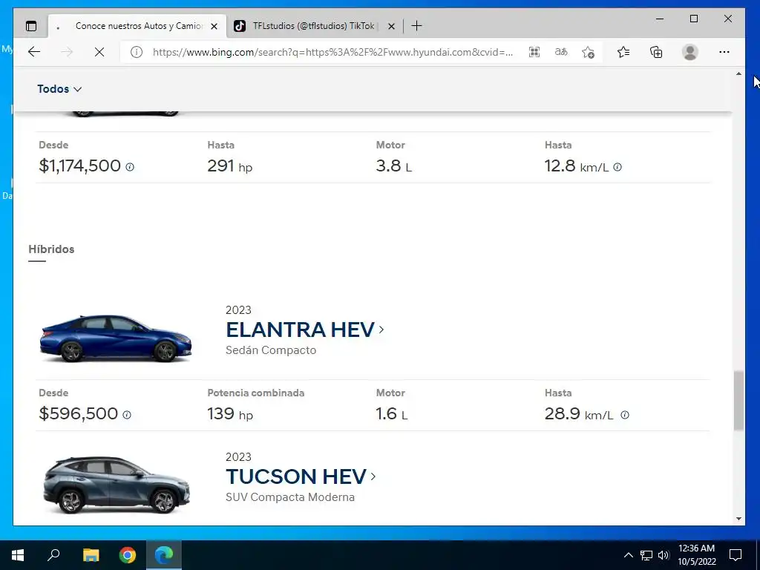This screenshot has height=570, width=760.
Task: Open Windows taskbar search
Action: (x=53, y=555)
